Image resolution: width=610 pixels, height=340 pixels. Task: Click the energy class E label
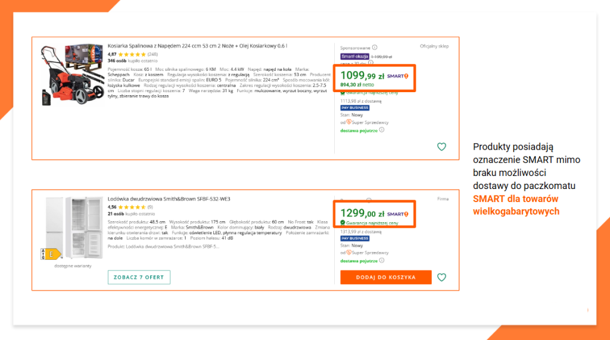pos(51,254)
